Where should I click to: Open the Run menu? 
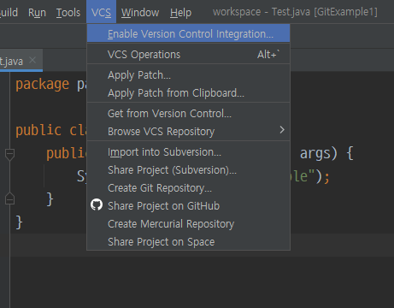37,12
